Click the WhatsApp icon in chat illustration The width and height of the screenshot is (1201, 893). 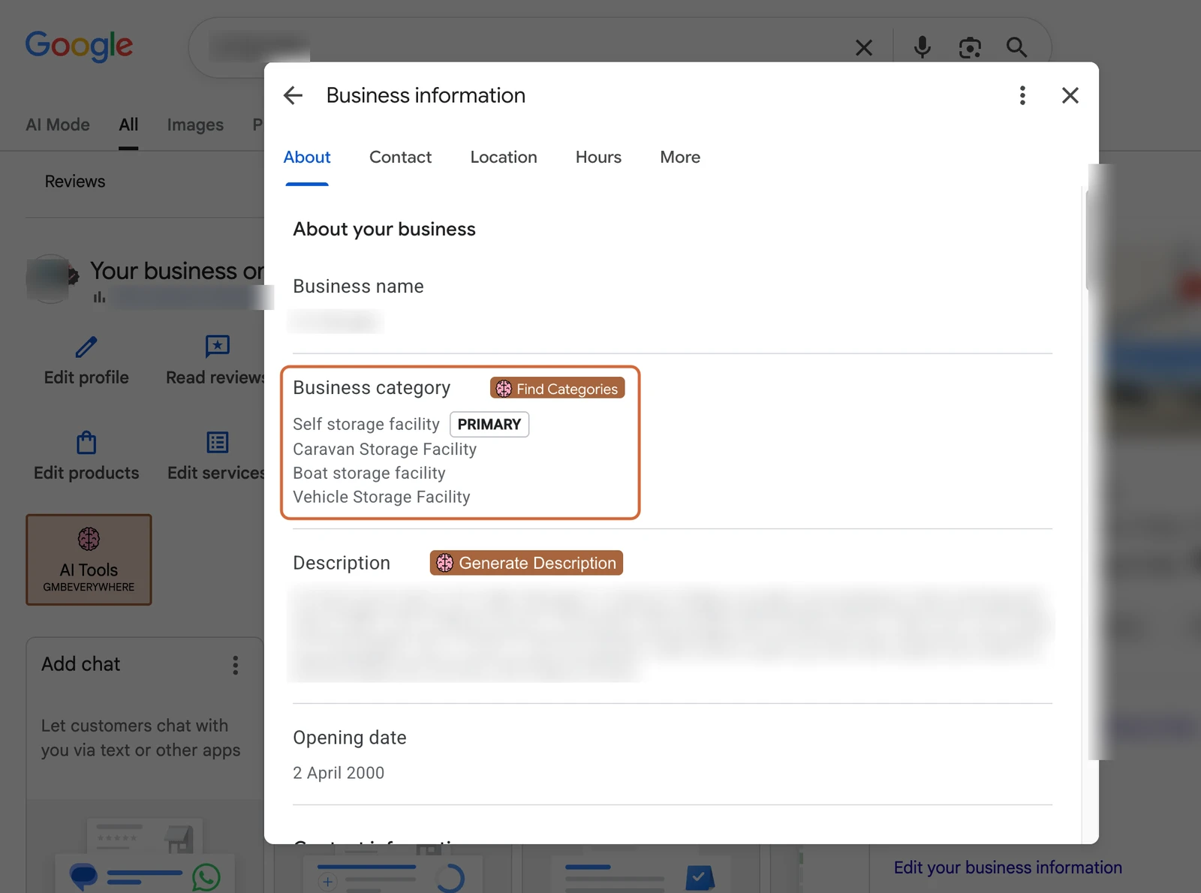(x=206, y=877)
